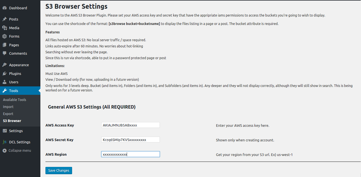Viewport: 361px width, 177px height.
Task: Click the Features heading
Action: tap(52, 32)
